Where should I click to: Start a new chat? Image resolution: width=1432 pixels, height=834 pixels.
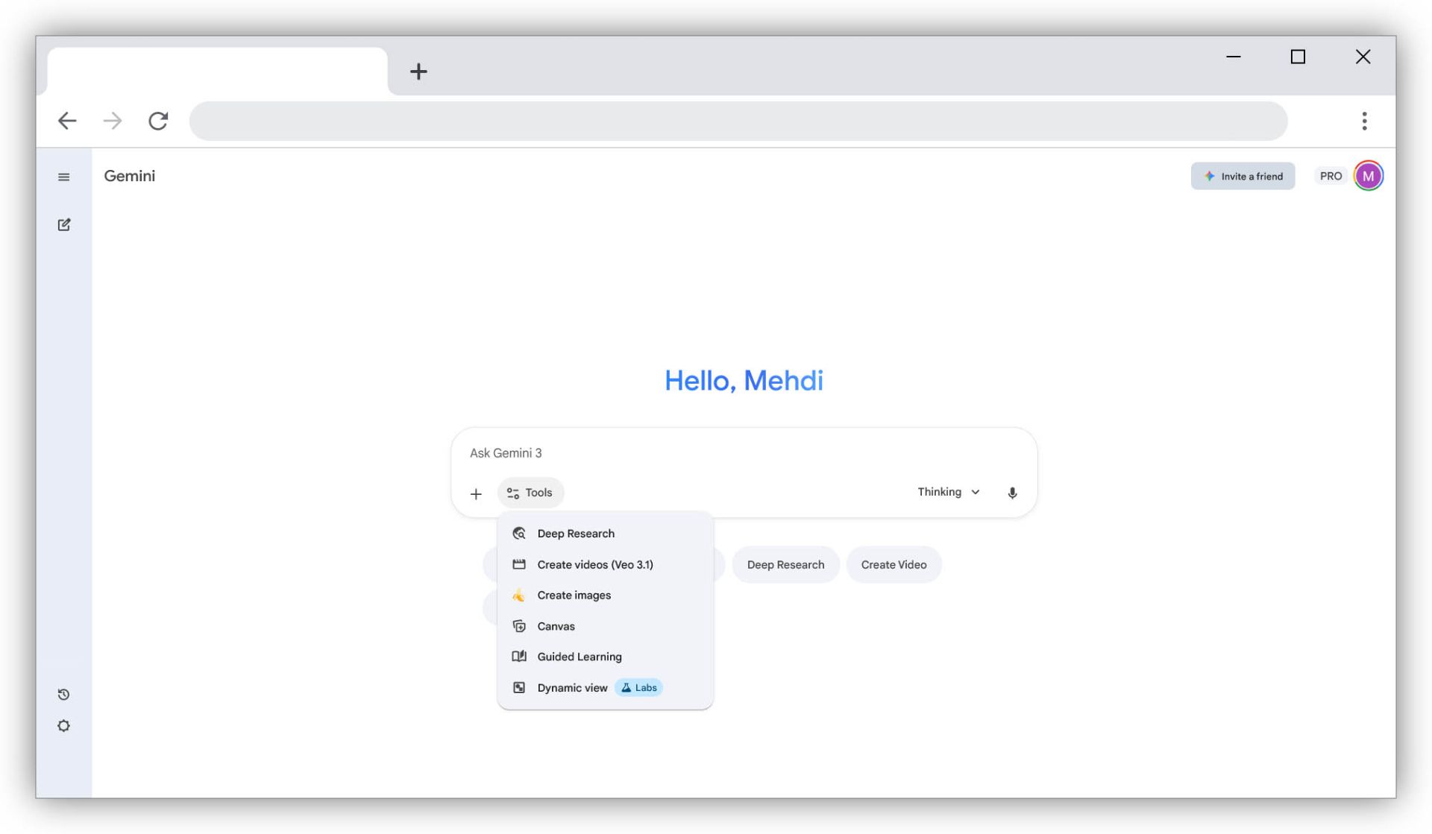(63, 224)
